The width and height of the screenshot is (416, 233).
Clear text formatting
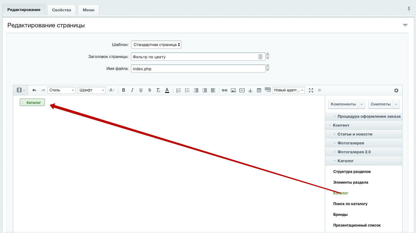[x=158, y=90]
